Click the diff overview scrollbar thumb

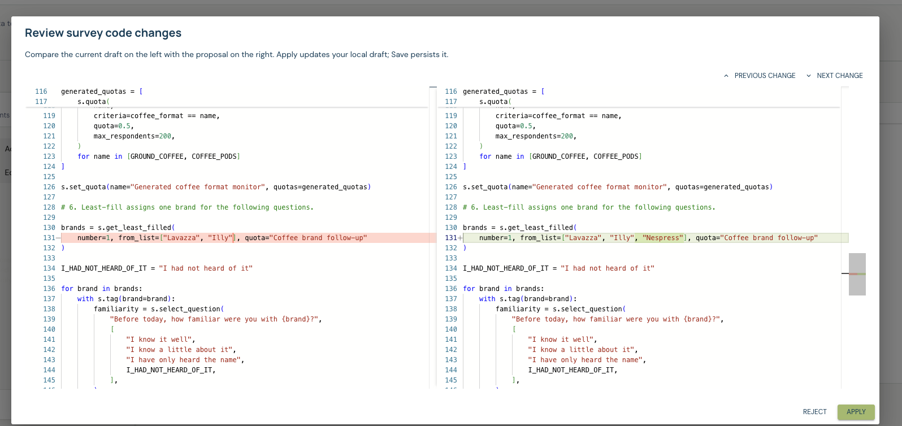coord(857,274)
